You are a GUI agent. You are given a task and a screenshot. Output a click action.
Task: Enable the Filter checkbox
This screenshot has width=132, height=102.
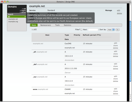pyautogui.click(x=81, y=29)
